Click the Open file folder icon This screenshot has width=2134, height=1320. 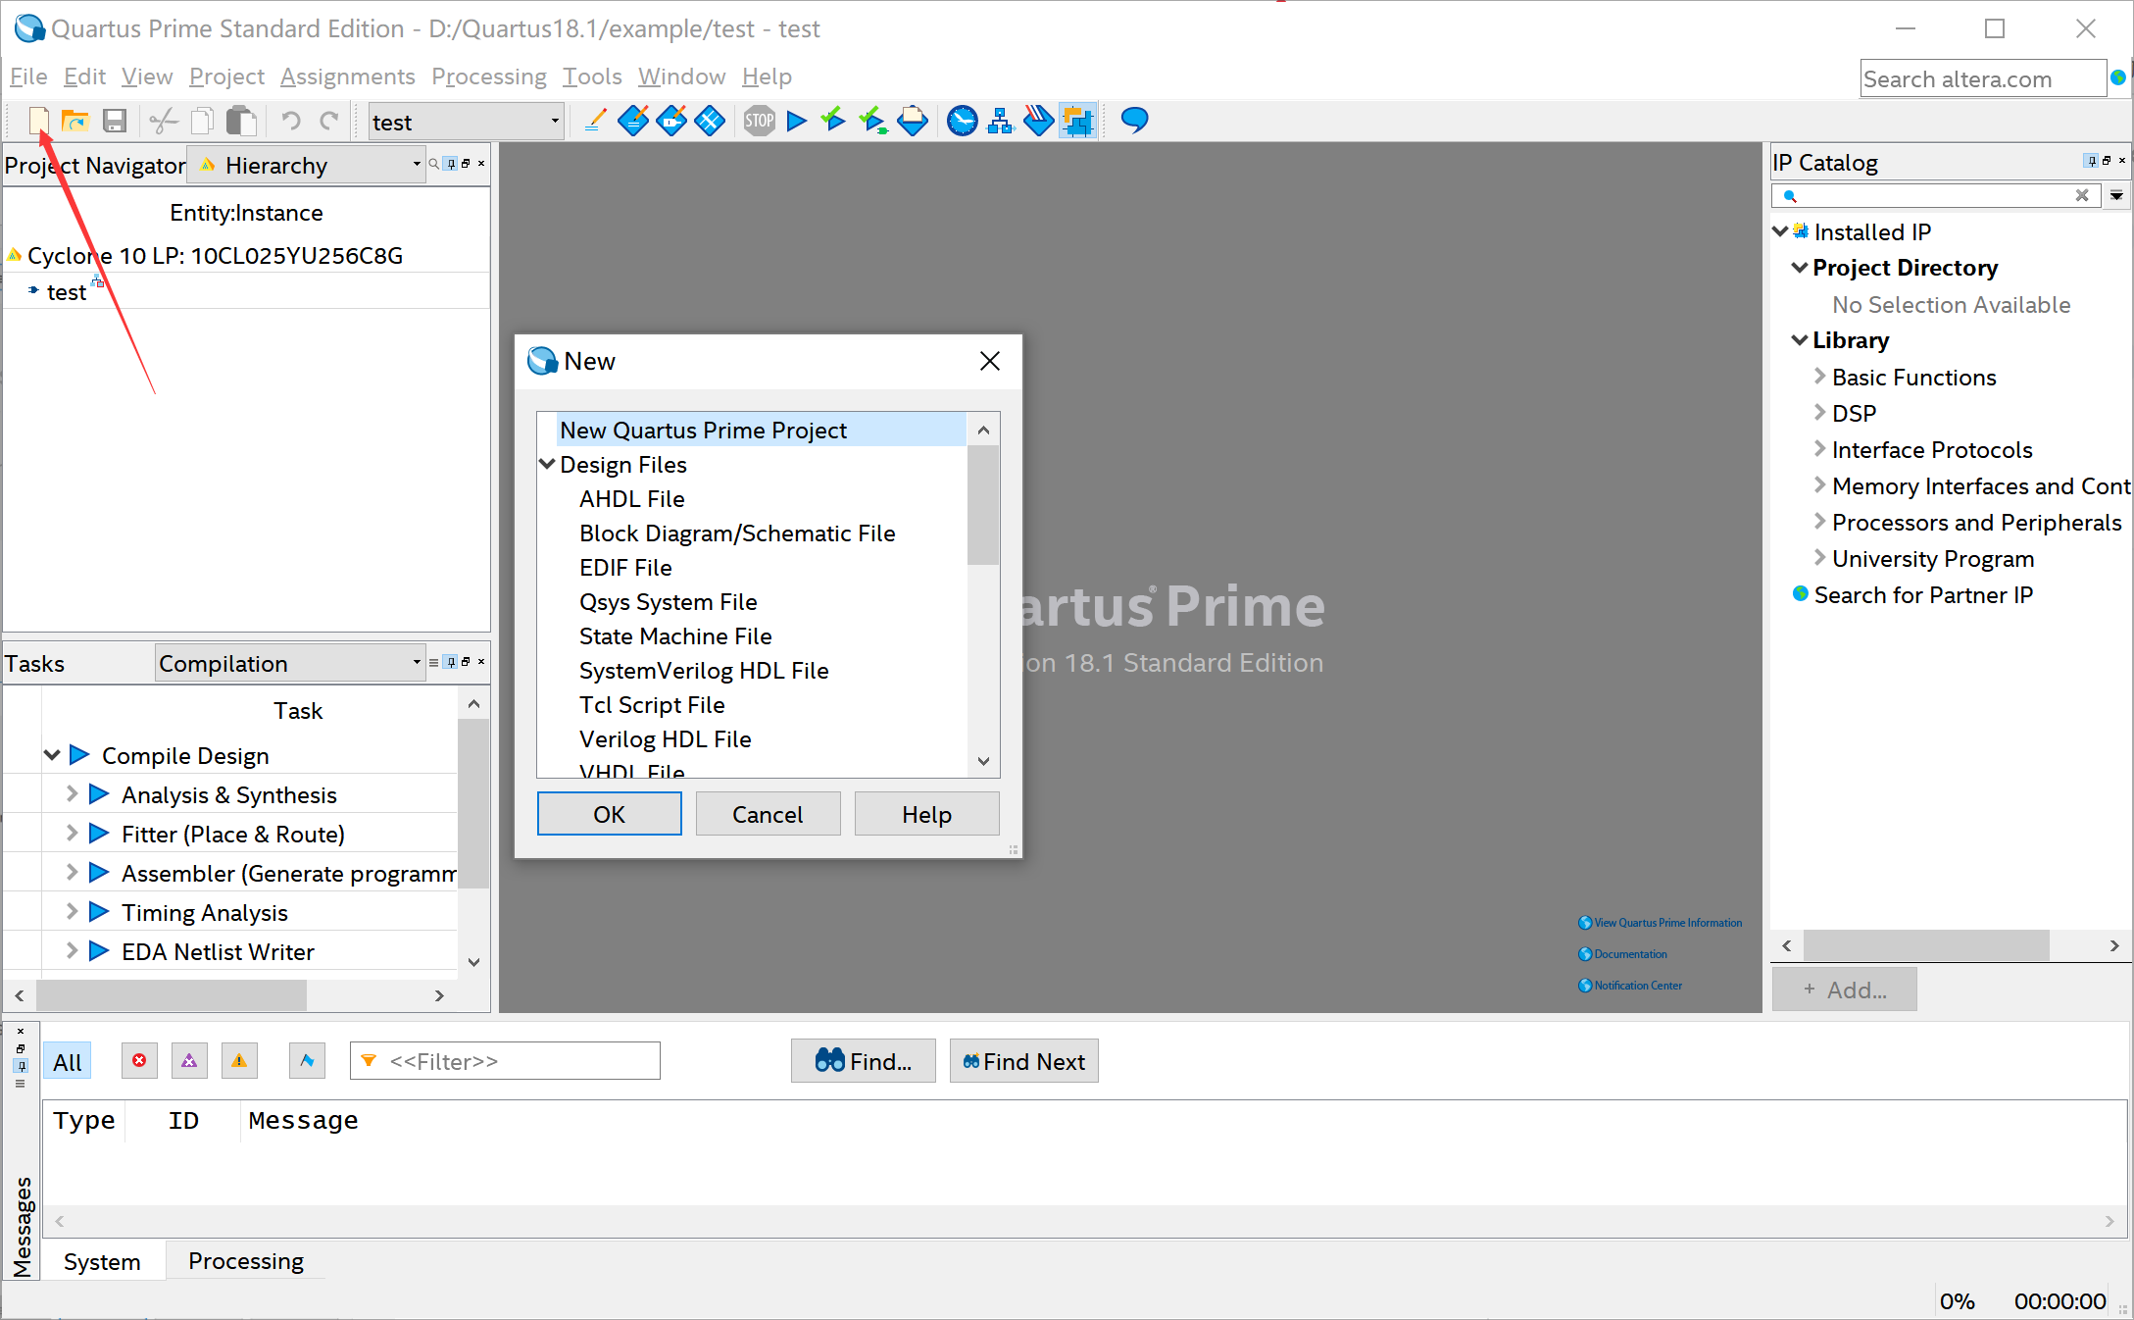tap(75, 121)
